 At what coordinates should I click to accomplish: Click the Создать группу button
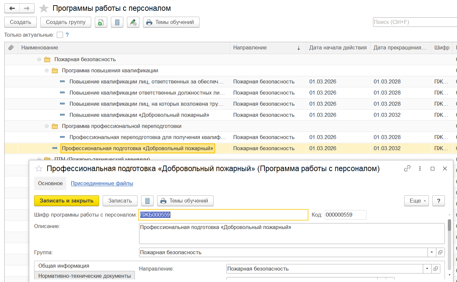point(66,22)
